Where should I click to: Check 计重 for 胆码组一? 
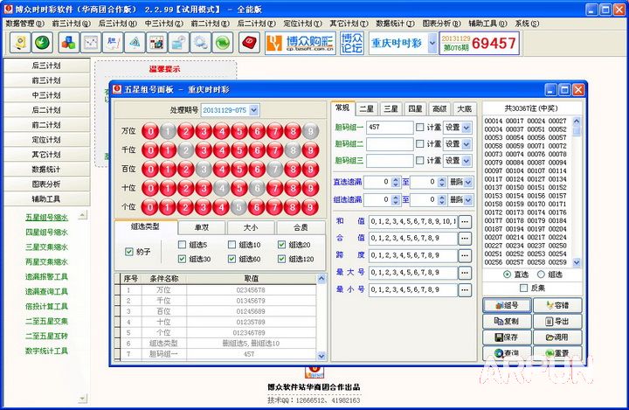[420, 128]
